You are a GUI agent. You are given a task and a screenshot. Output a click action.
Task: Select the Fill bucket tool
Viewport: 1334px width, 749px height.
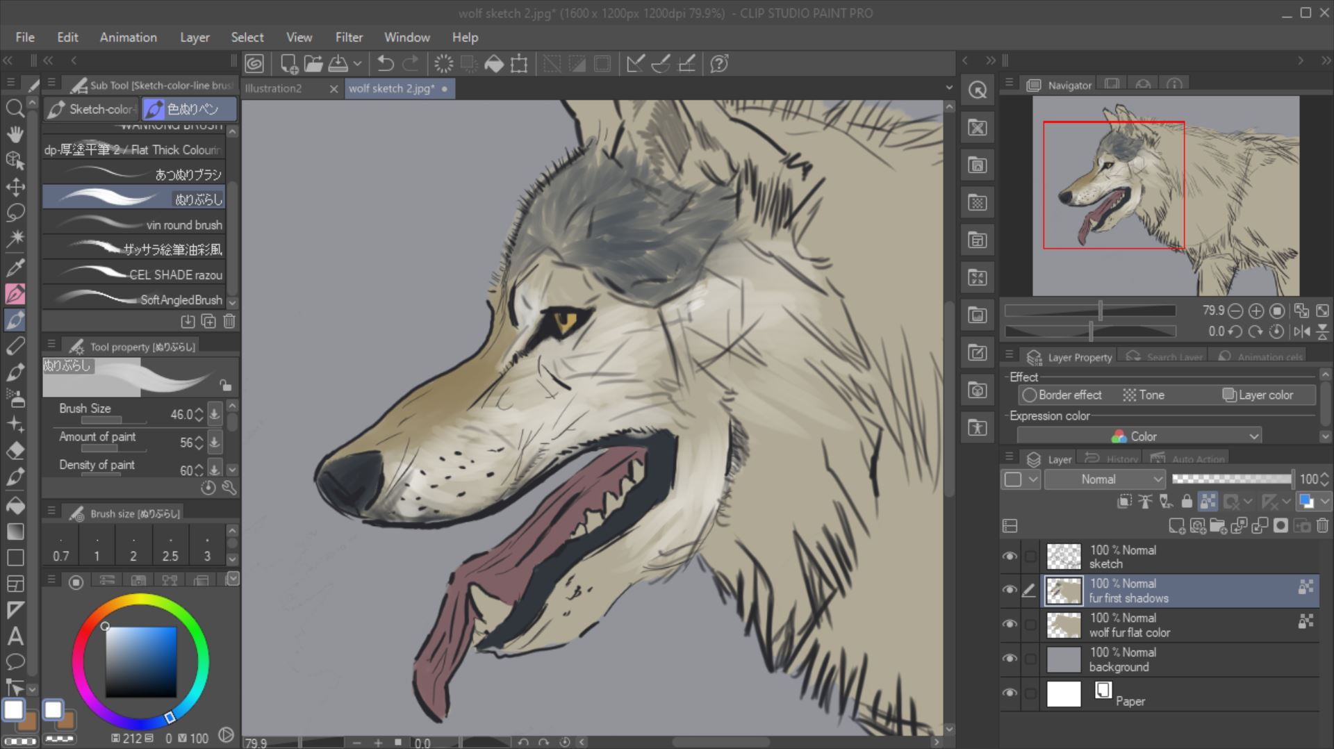(x=15, y=505)
